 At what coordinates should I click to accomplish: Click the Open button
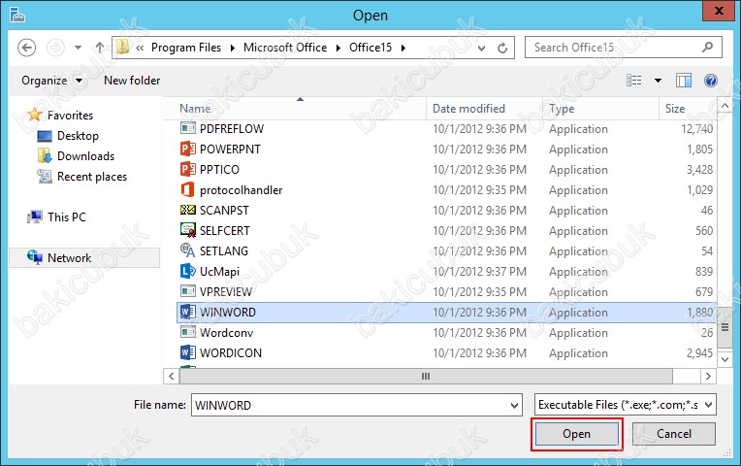(x=576, y=434)
